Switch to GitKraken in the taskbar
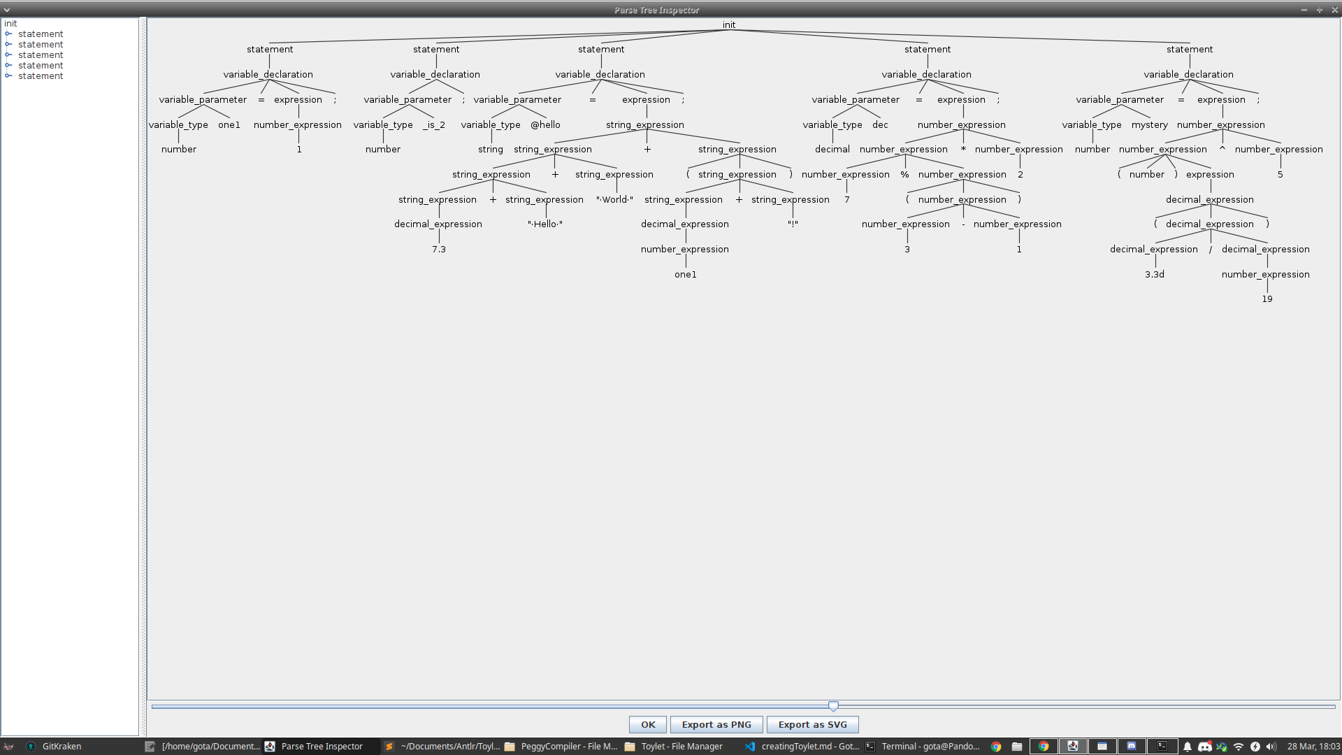This screenshot has width=1342, height=755. (55, 746)
